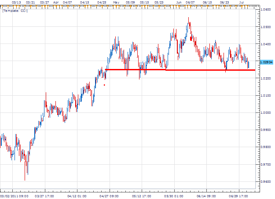Click the 03/27 date on the top timeline
The height and width of the screenshot is (199, 275).
tap(44, 3)
